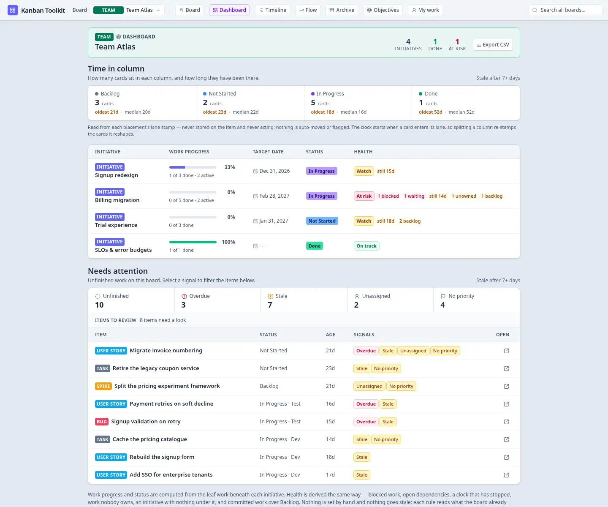Open Payment retries on soft decline item
608x507 pixels.
click(x=506, y=404)
